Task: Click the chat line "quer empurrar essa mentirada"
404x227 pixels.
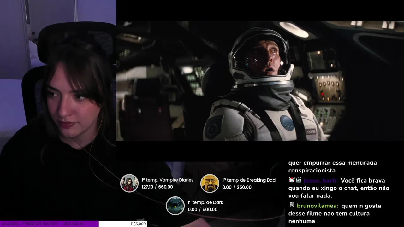Action: click(x=332, y=163)
